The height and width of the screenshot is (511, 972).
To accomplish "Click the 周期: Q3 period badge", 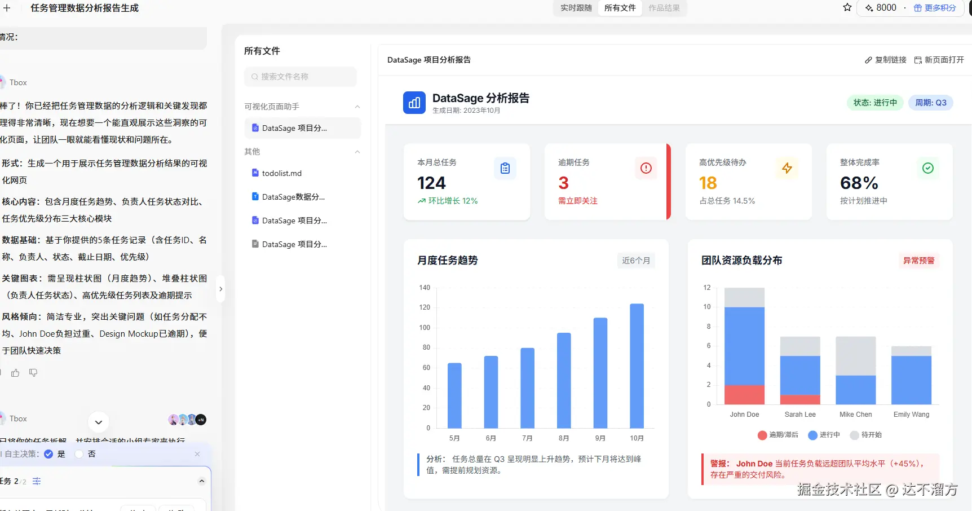I will point(931,103).
